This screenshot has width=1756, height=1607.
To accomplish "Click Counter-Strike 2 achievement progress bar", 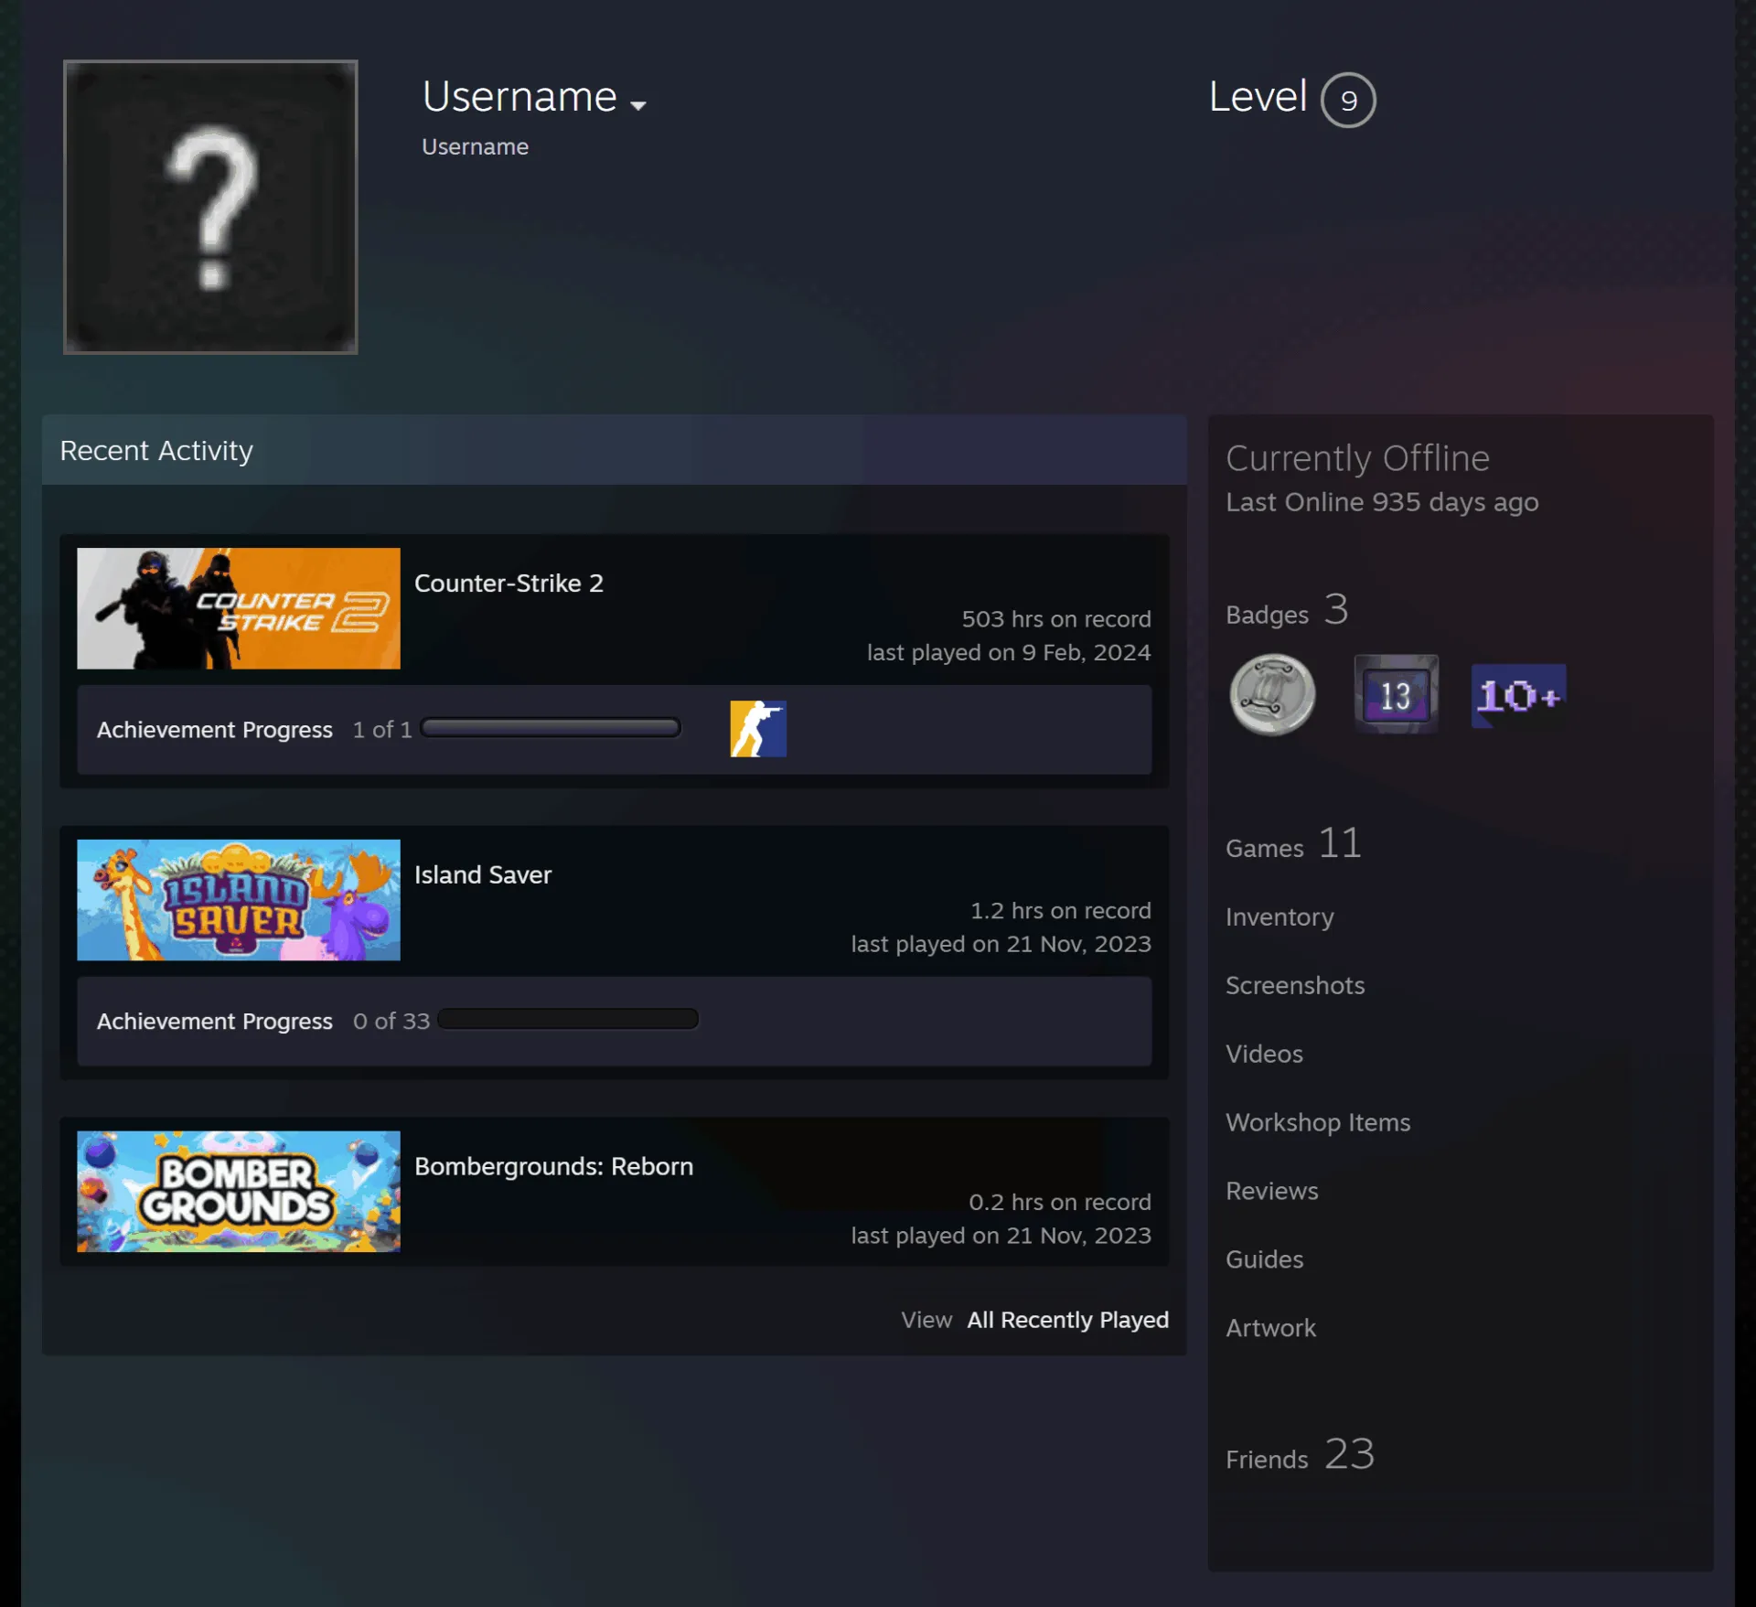I will pos(551,728).
